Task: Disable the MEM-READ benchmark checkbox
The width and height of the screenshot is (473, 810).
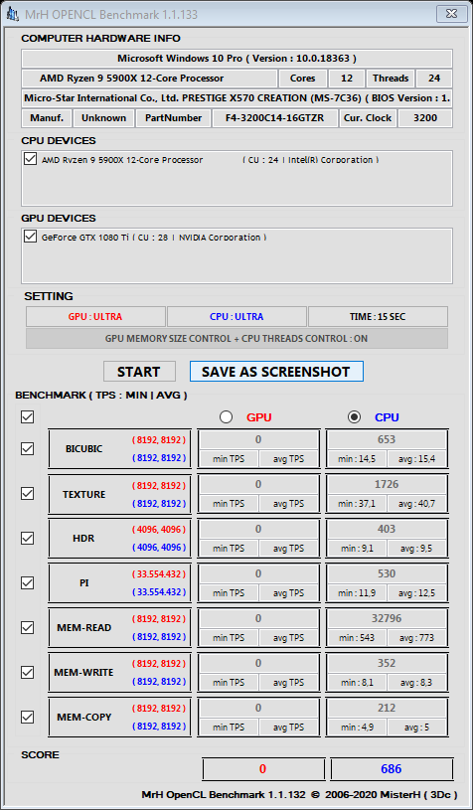Action: 28,628
